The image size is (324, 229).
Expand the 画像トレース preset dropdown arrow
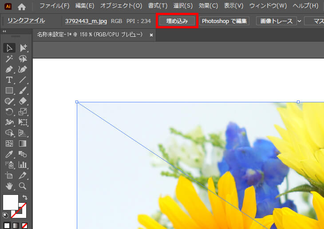[x=300, y=21]
